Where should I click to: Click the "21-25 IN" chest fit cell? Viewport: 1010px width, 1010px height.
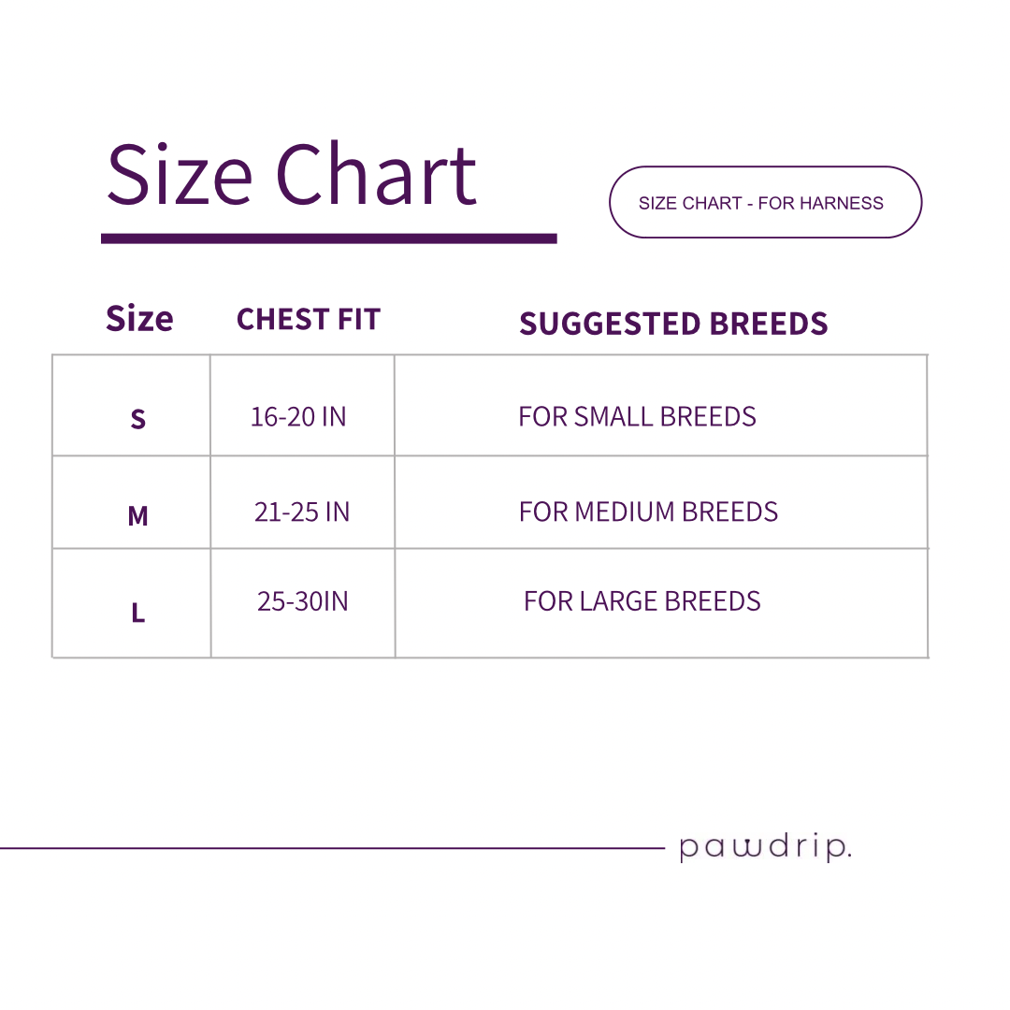pyautogui.click(x=302, y=512)
